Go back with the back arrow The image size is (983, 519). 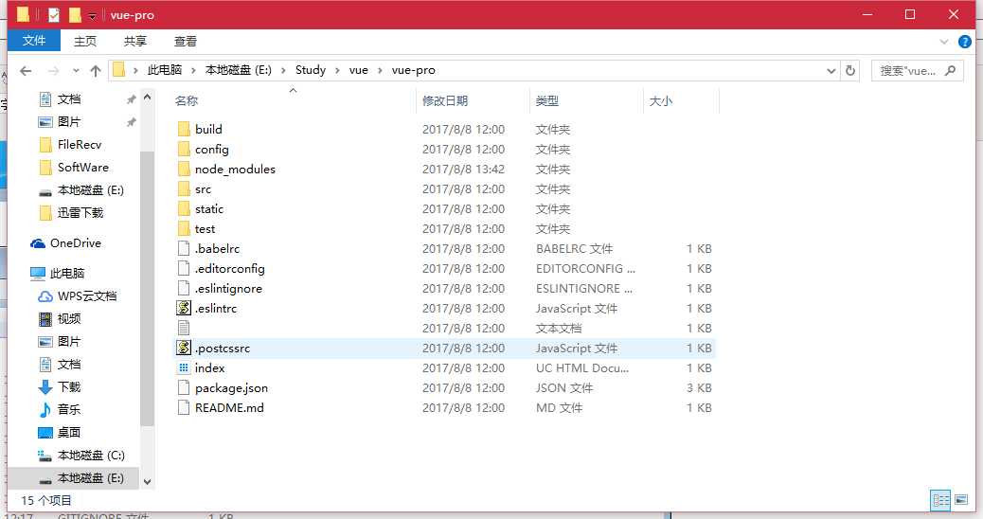tap(26, 71)
